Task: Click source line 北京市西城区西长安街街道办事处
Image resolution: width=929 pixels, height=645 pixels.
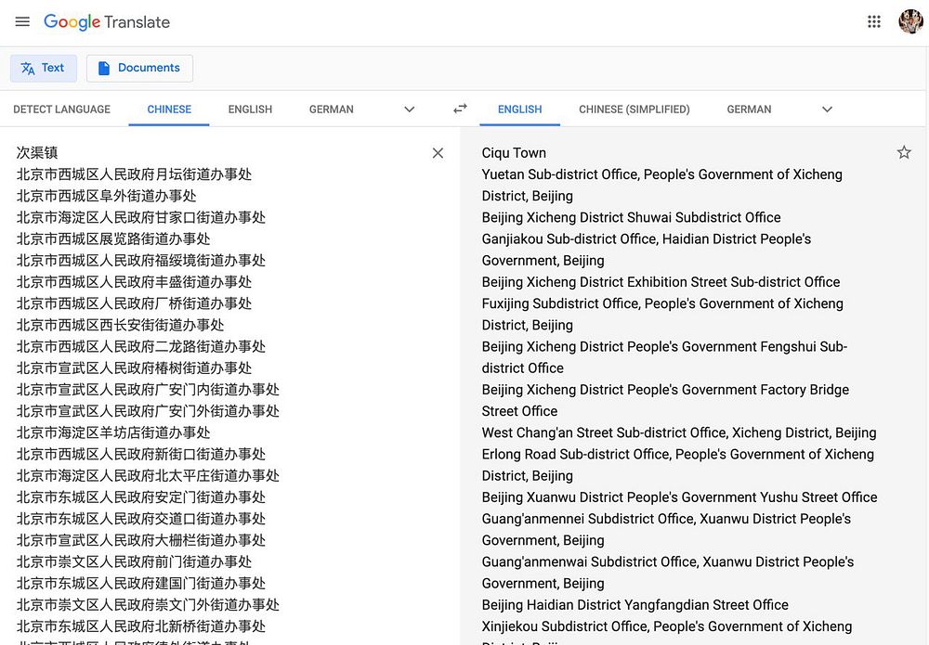Action: click(120, 325)
